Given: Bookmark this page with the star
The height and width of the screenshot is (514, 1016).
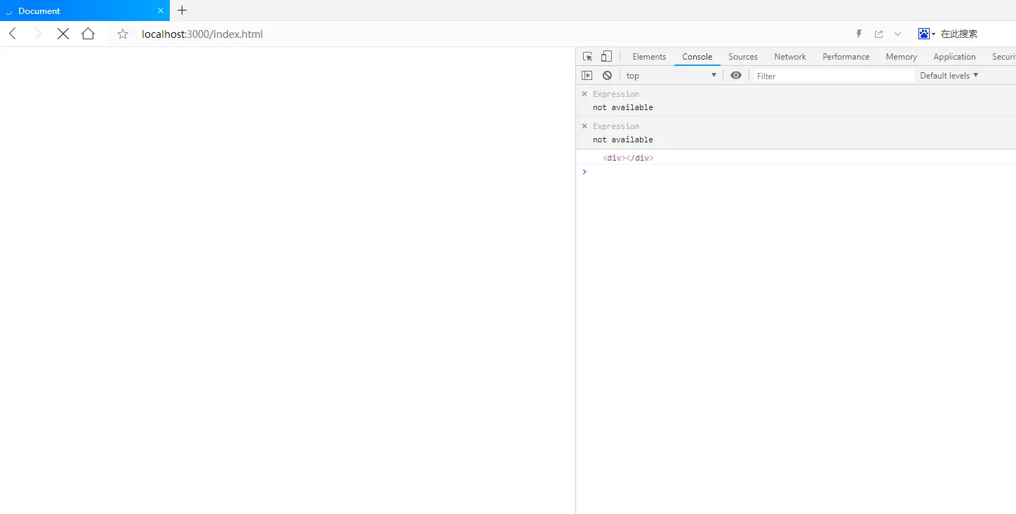Looking at the screenshot, I should point(123,34).
